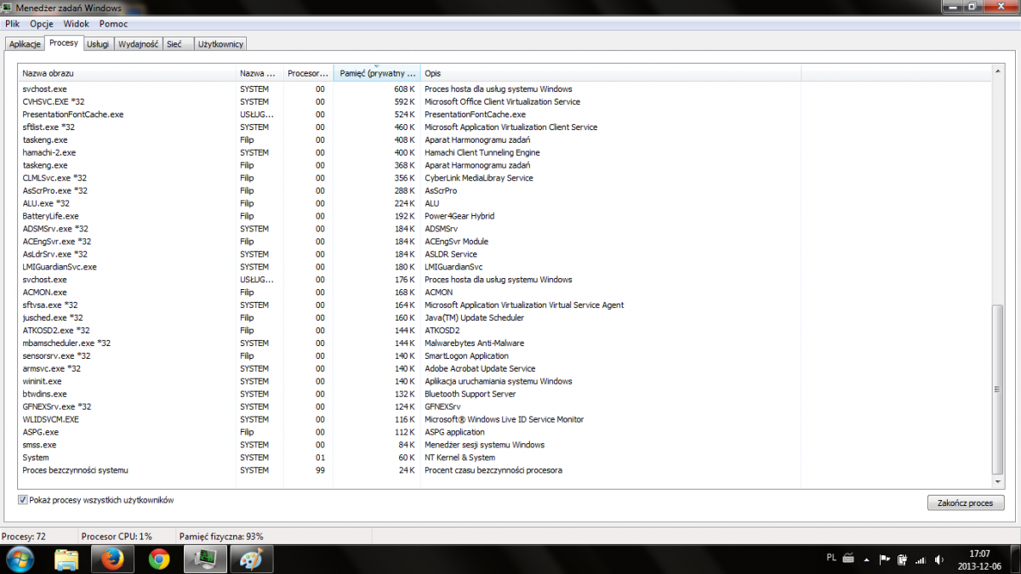Image resolution: width=1021 pixels, height=574 pixels.
Task: Open the Widok menu
Action: coord(76,24)
